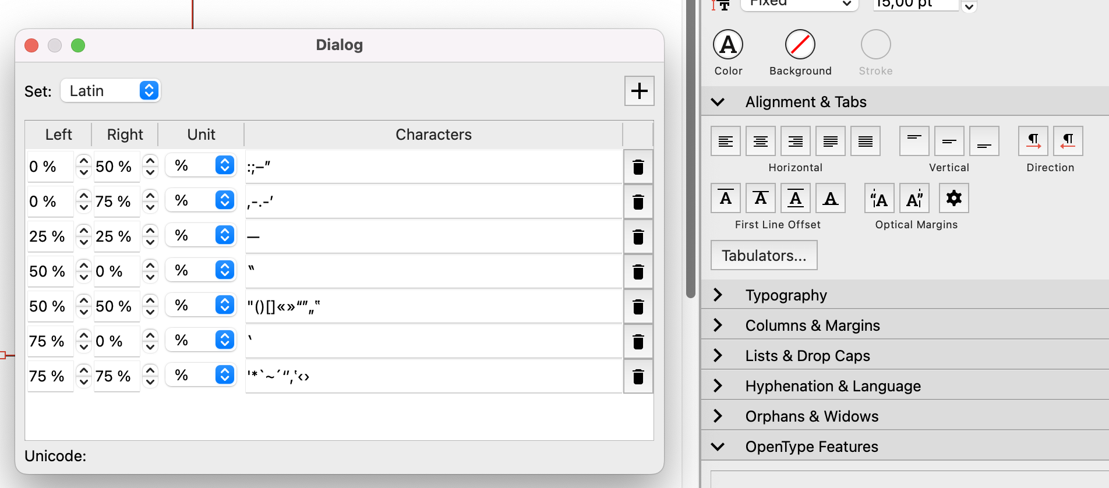
Task: Toggle forced justify alignment icon
Action: pos(865,141)
